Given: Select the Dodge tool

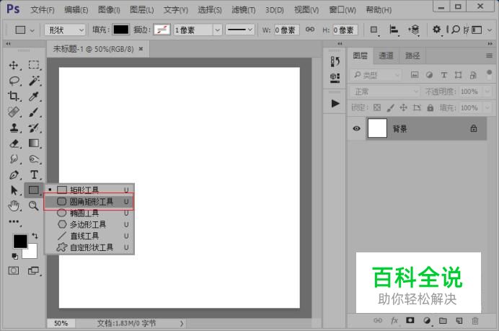Looking at the screenshot, I should click(34, 159).
